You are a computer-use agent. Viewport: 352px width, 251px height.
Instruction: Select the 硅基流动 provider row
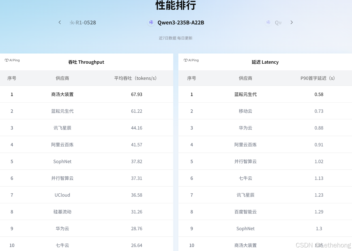87,211
